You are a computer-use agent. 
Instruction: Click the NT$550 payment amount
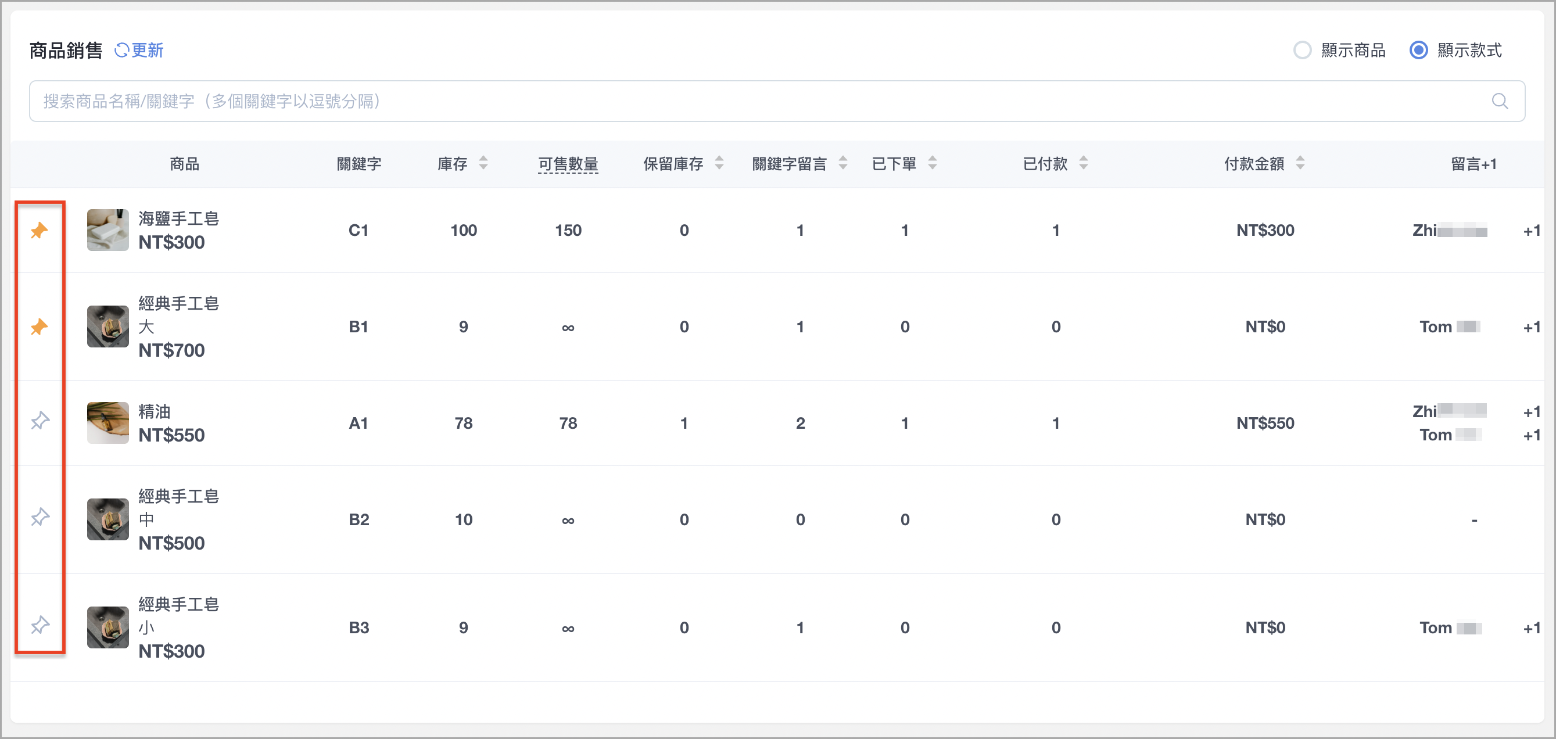(x=1265, y=423)
